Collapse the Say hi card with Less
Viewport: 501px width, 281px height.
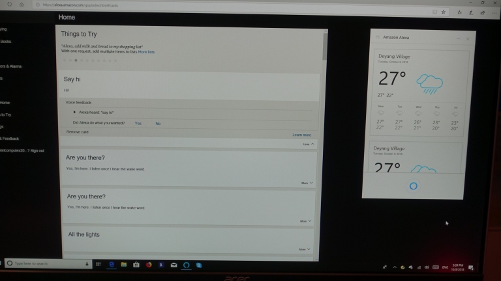pyautogui.click(x=309, y=144)
